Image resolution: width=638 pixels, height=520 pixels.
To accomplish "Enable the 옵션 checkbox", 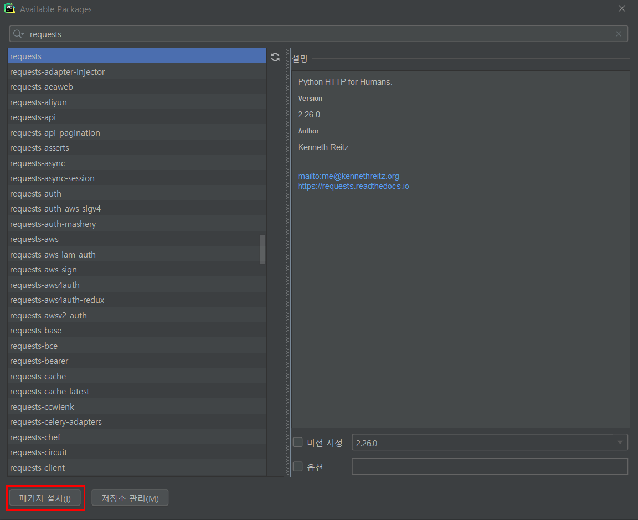I will [297, 466].
